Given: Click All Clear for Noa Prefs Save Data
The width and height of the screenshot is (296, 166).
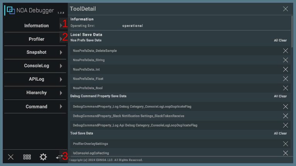Looking at the screenshot, I should (280, 40).
